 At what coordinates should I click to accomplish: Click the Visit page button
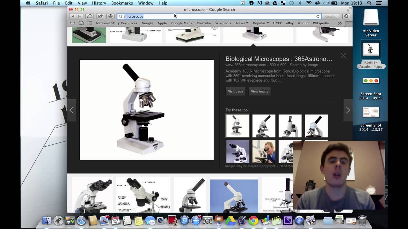[x=236, y=91]
